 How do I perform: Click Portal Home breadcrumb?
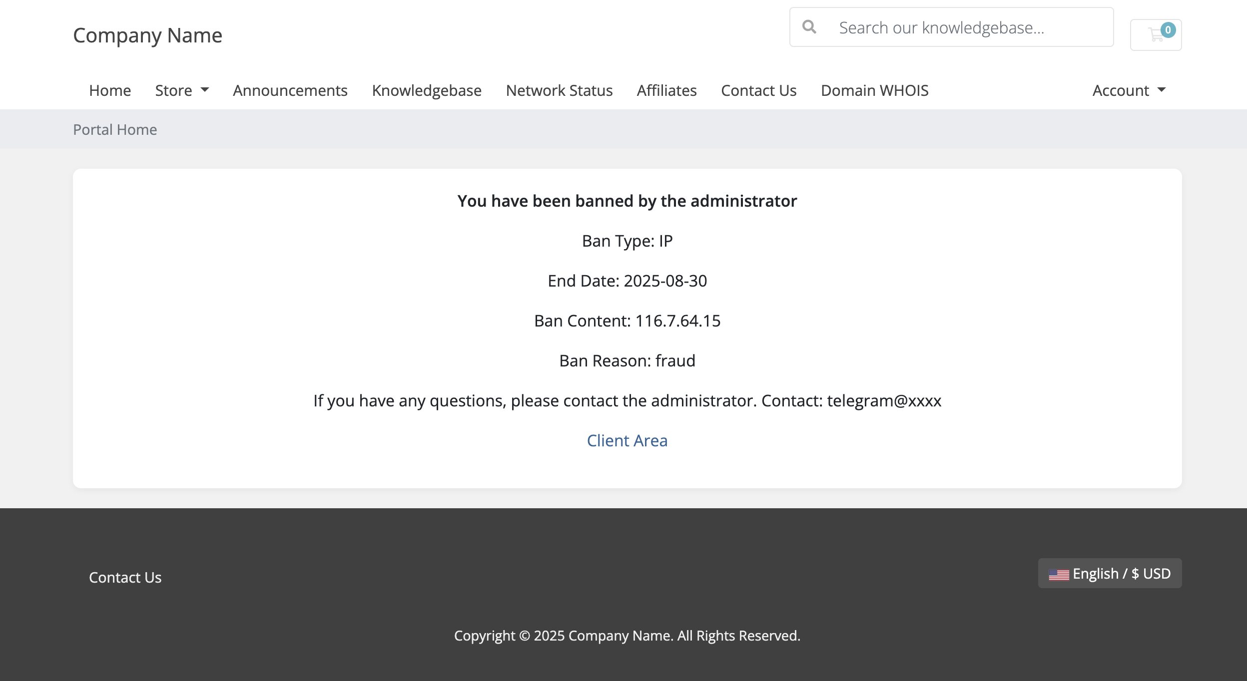tap(115, 130)
